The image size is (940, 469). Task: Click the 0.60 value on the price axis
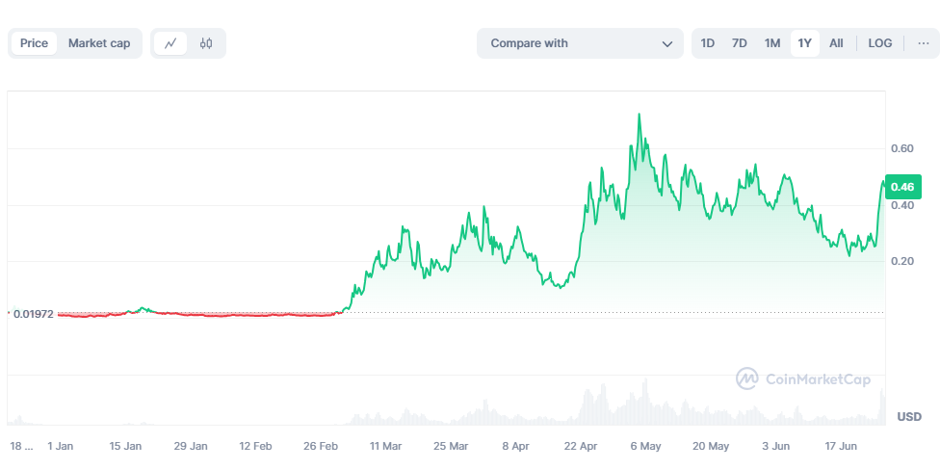(x=902, y=149)
